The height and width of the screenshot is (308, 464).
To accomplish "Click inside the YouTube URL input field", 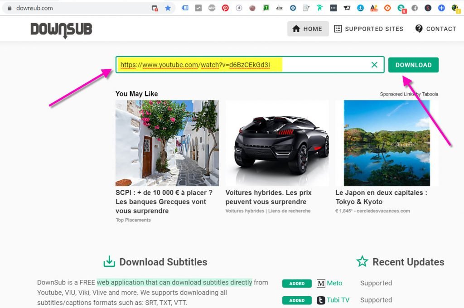I will 317,65.
